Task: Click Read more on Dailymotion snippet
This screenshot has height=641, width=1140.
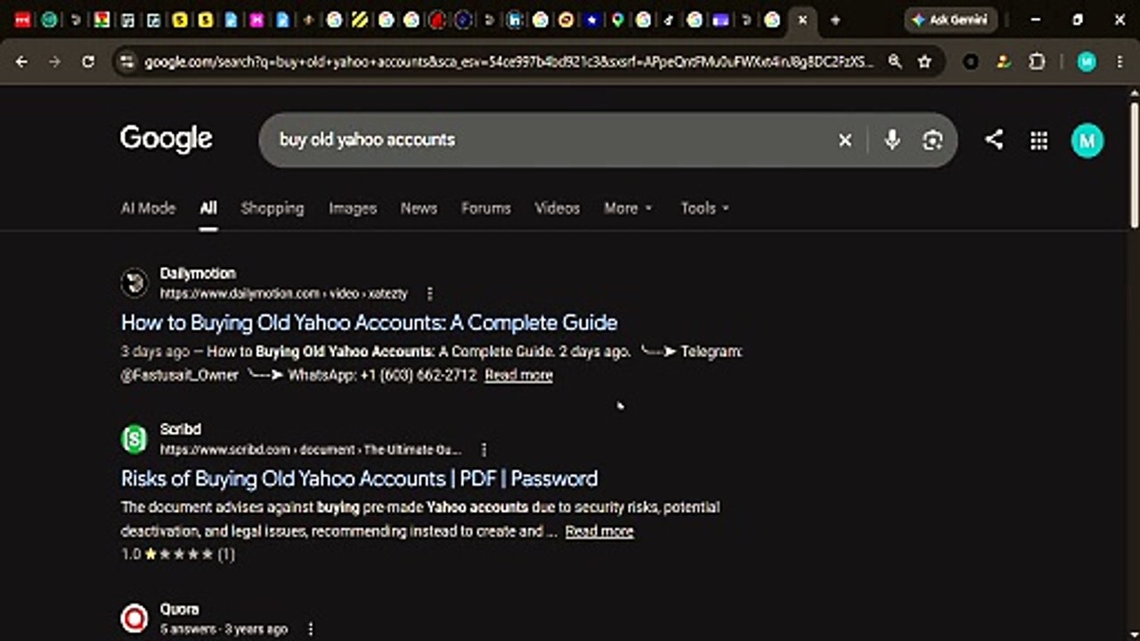Action: pos(518,376)
